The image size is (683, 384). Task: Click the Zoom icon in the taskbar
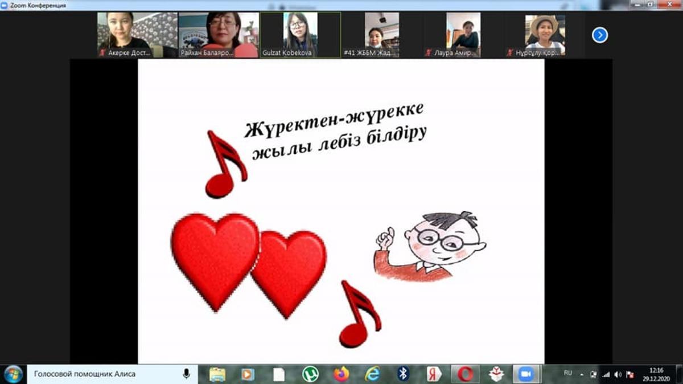click(x=526, y=374)
